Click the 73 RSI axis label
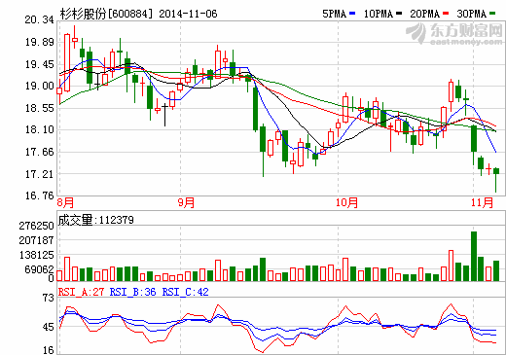Image resolution: width=506 pixels, height=355 pixels. coord(49,298)
